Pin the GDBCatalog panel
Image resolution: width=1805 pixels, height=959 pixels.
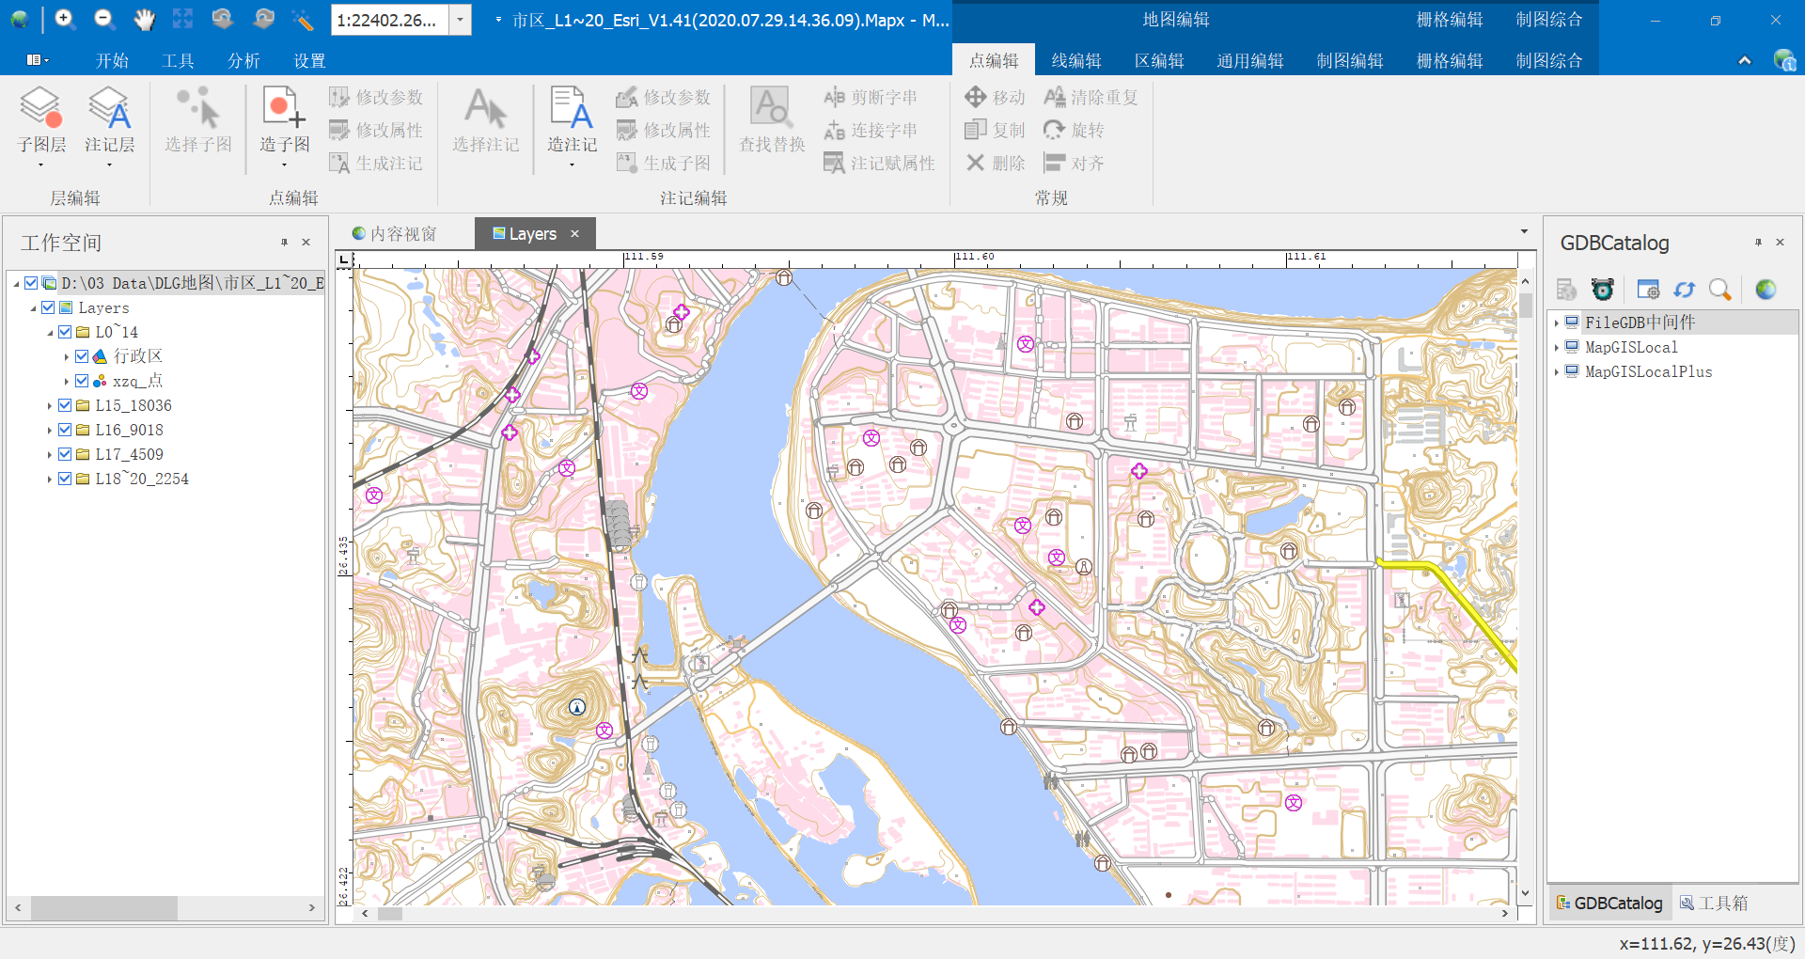pyautogui.click(x=1758, y=242)
